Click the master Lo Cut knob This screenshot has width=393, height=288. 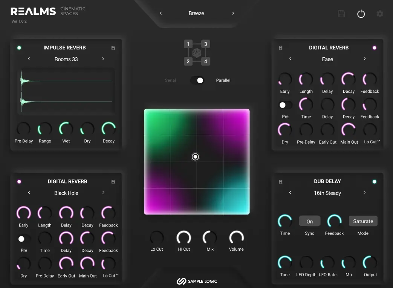pyautogui.click(x=157, y=238)
